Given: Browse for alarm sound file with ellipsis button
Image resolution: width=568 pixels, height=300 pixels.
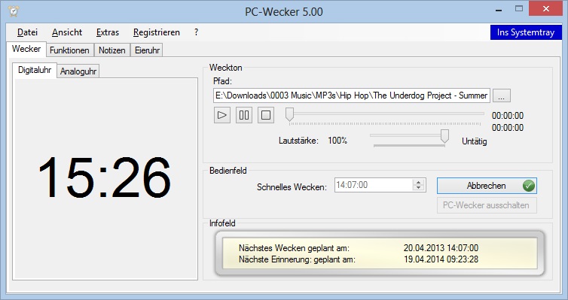Looking at the screenshot, I should [x=502, y=95].
